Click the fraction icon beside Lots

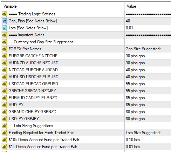(5, 28)
